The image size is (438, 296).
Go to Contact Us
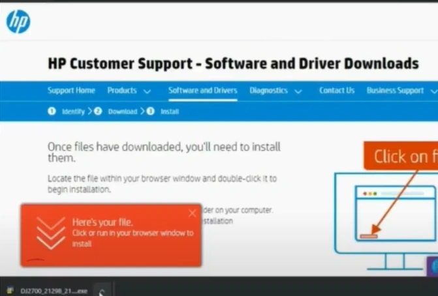[337, 91]
